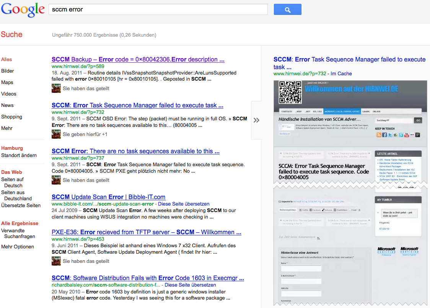Screen dimensions: 430x308
Task: Click the Google logo
Action: coord(23,10)
